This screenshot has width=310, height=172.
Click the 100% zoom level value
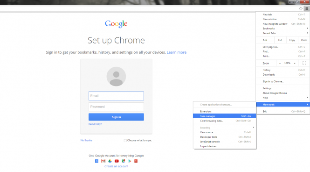click(x=287, y=63)
